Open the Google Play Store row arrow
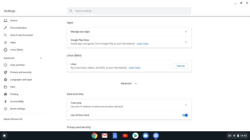Viewport: 250px width, 140px height. pos(186,42)
